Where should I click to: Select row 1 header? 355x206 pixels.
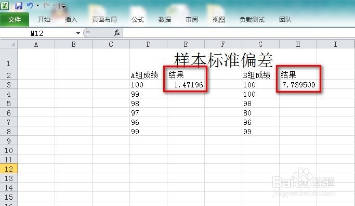click(9, 59)
